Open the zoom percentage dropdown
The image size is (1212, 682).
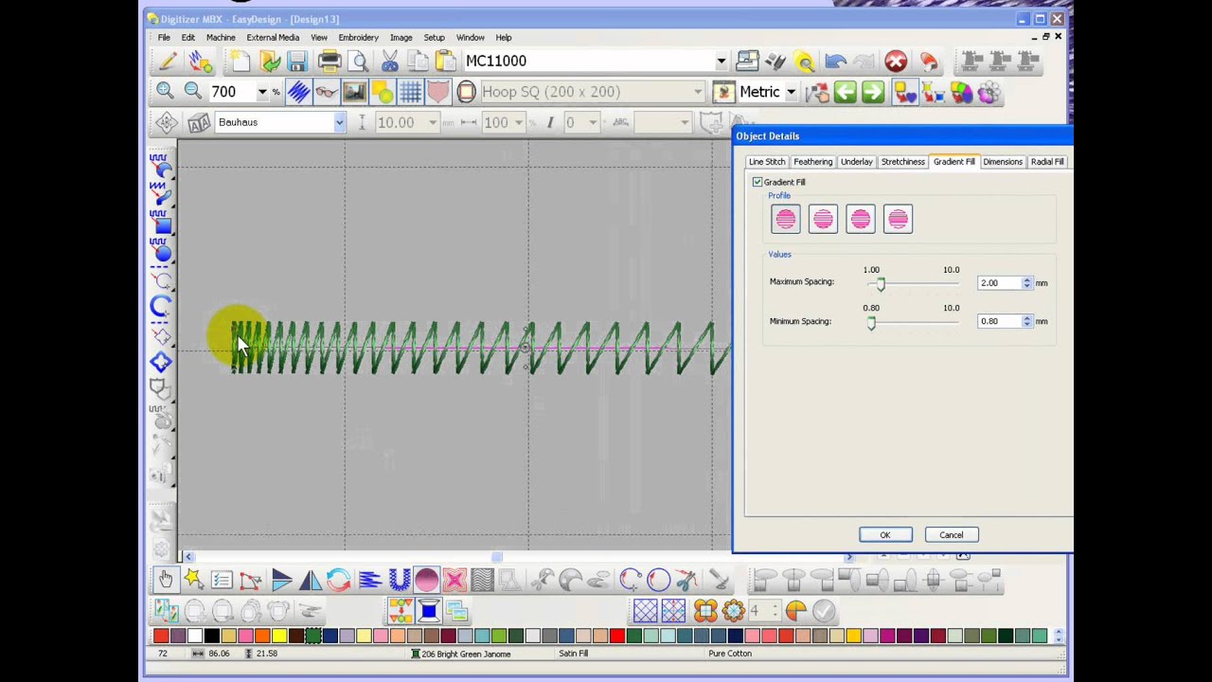coord(261,92)
